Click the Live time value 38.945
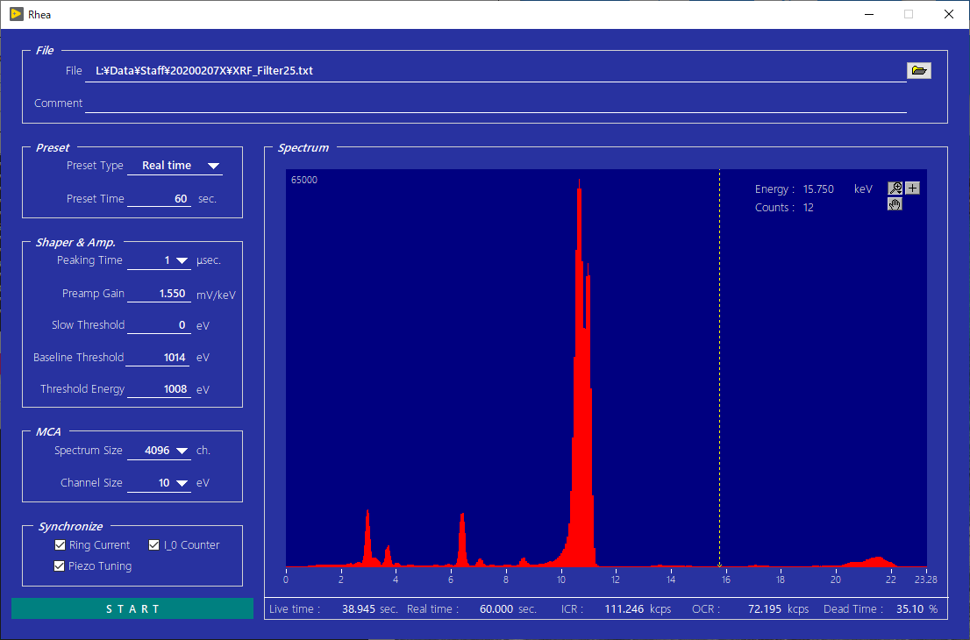 (358, 609)
